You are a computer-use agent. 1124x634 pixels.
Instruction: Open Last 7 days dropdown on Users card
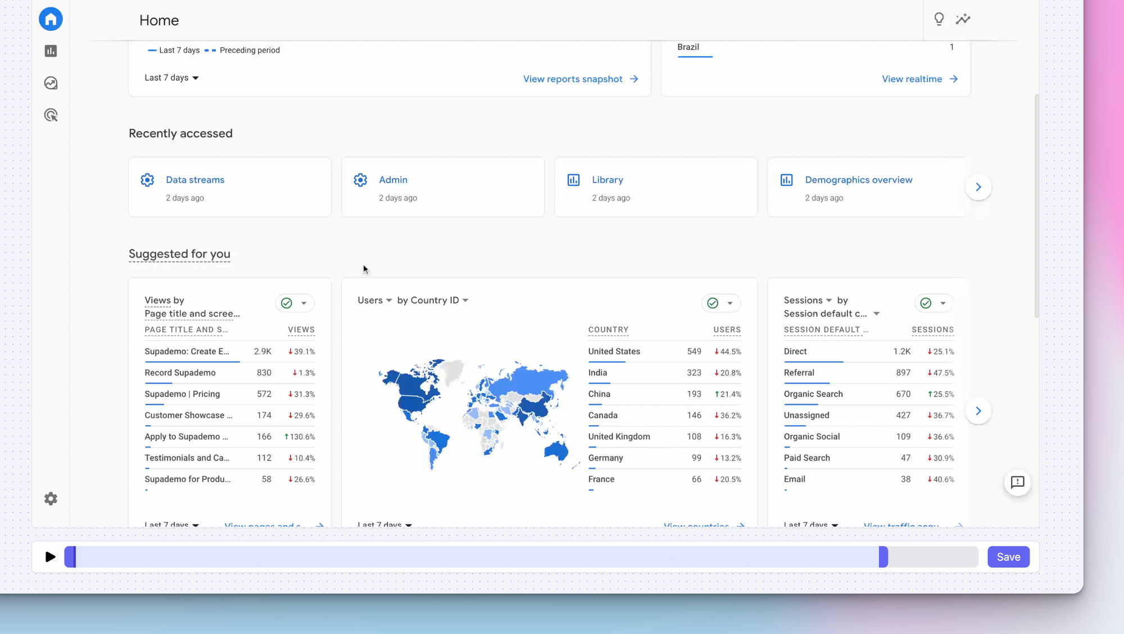point(384,524)
